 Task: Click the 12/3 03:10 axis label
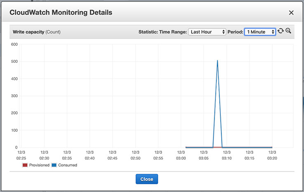(x=227, y=155)
